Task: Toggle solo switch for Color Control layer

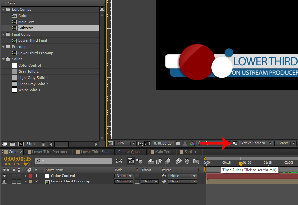Action: (x=14, y=176)
